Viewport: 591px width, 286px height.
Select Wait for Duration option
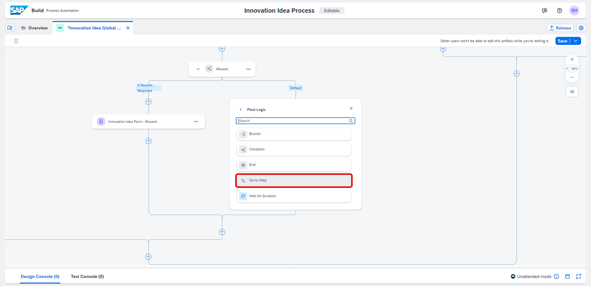294,196
